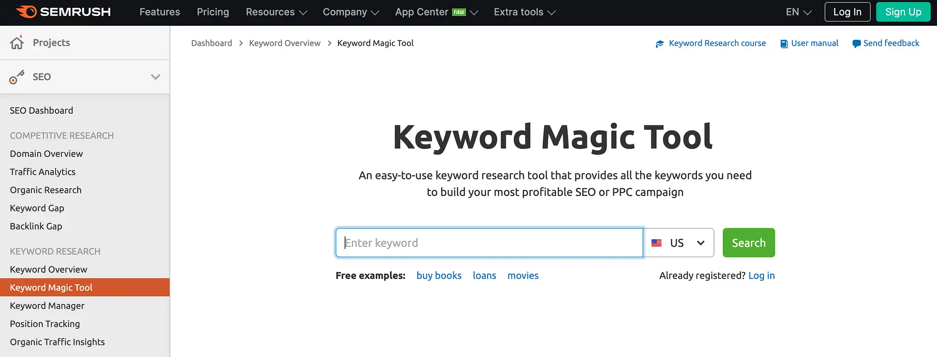Open Keyword Gap in sidebar
The width and height of the screenshot is (937, 357).
37,208
